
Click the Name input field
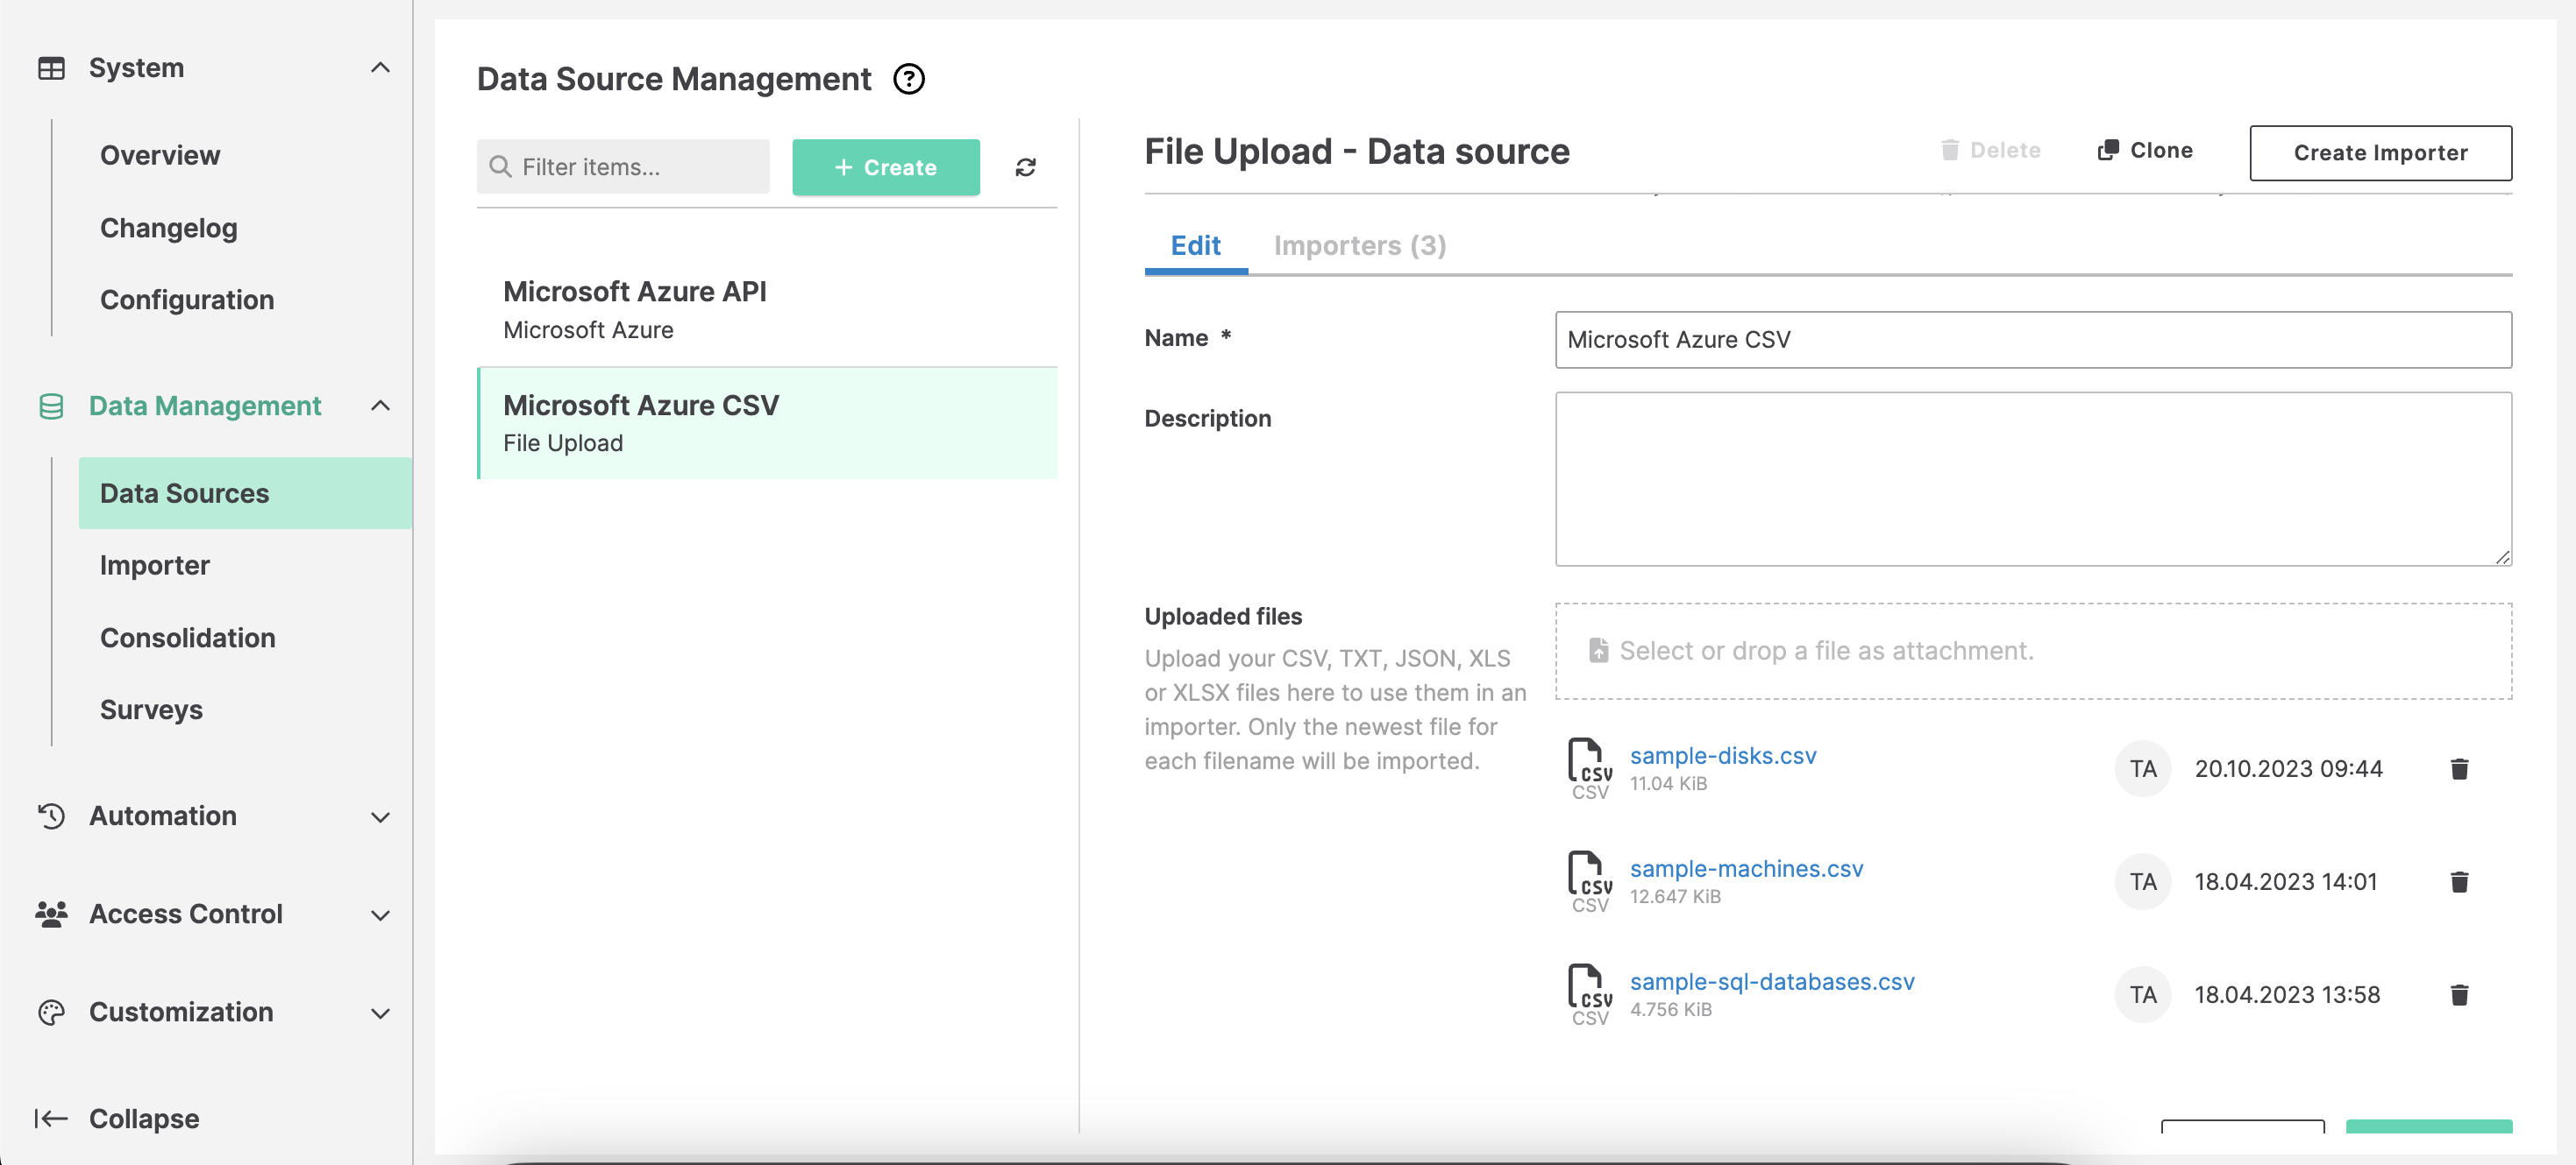pos(2034,340)
